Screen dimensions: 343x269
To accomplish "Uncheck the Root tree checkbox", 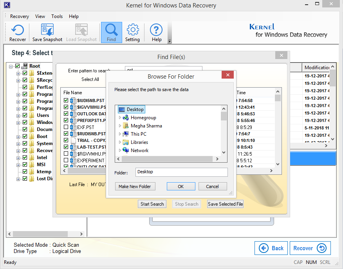I will pos(18,66).
